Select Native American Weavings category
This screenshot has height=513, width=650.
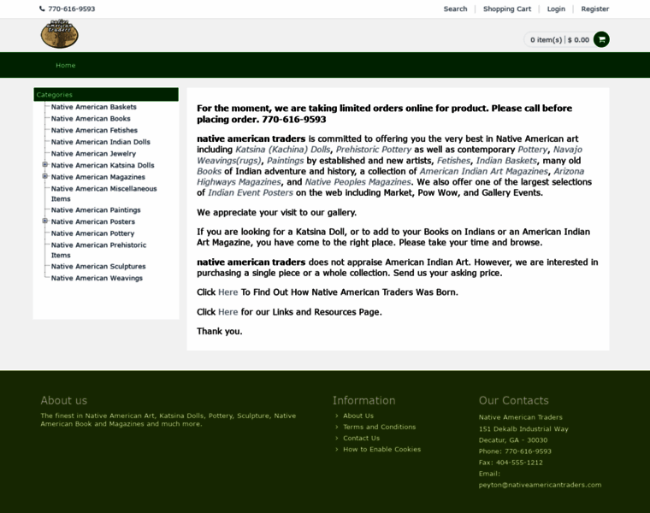[x=97, y=278]
